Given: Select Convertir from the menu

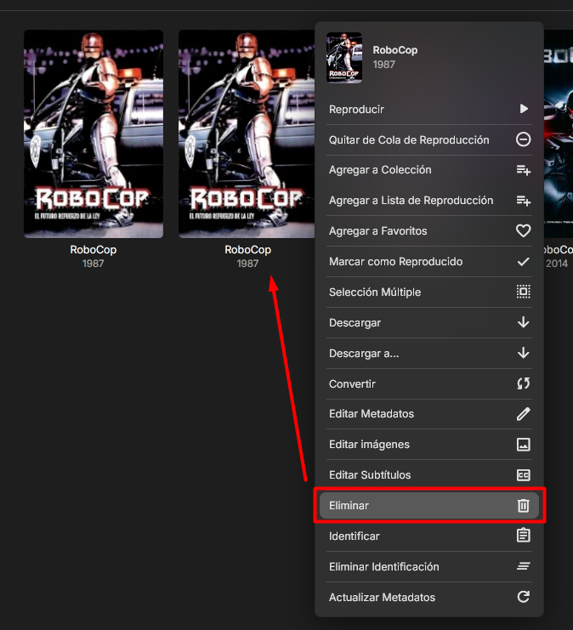Looking at the screenshot, I should [x=429, y=383].
